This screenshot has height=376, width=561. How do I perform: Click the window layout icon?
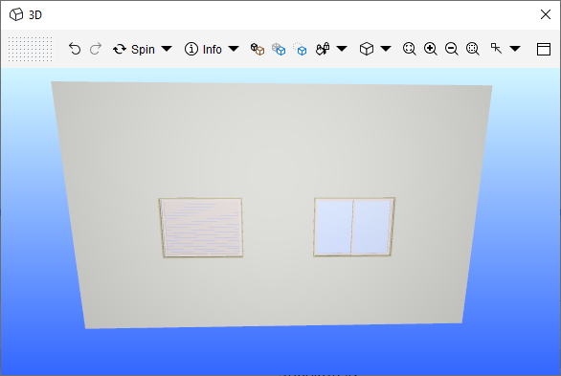point(544,49)
